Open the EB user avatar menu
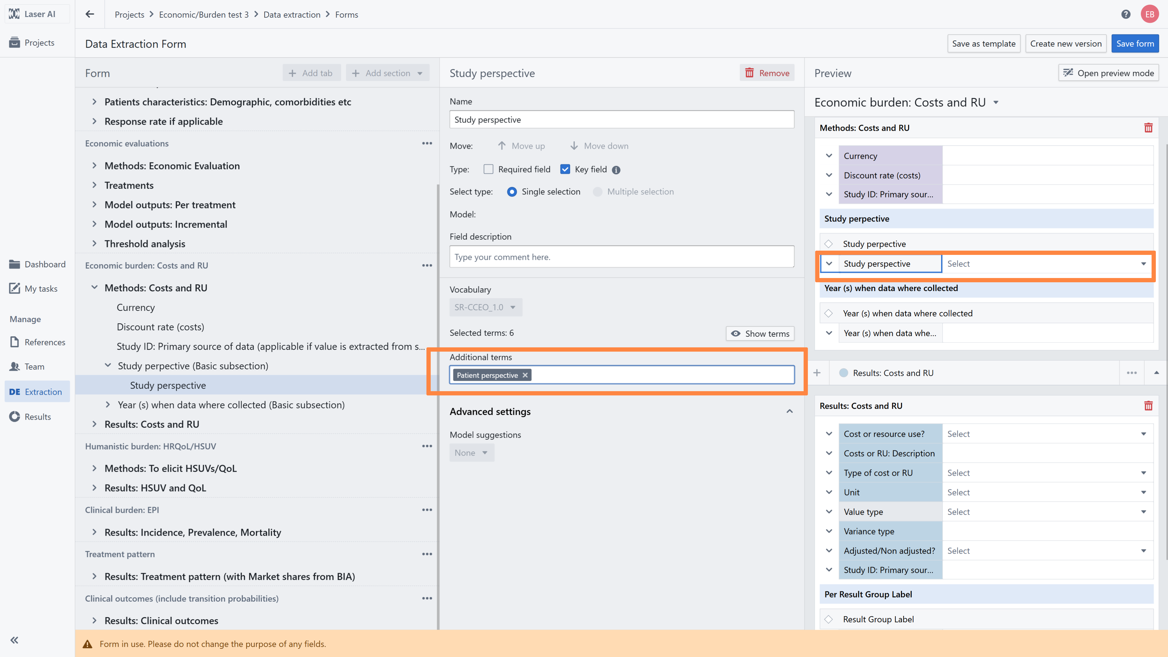 [x=1149, y=14]
